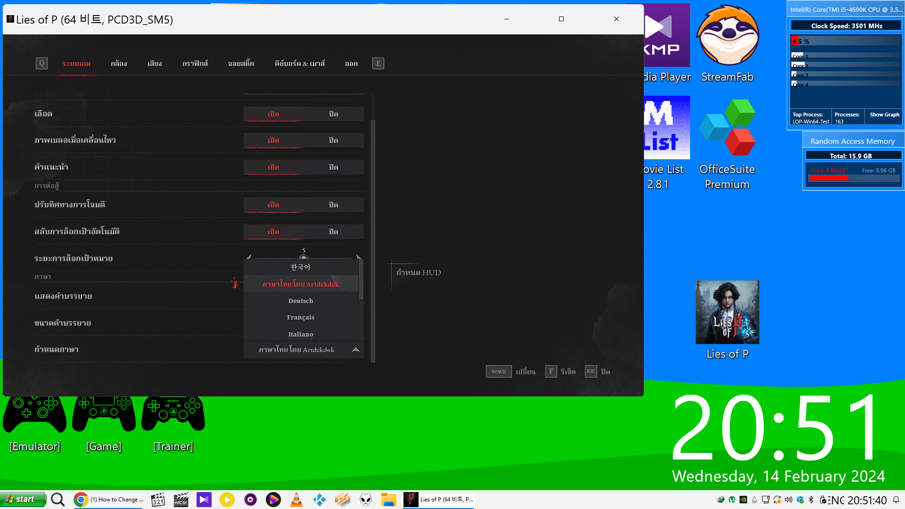Open the Windows Security shield tray icon
The height and width of the screenshot is (509, 905).
(x=800, y=500)
